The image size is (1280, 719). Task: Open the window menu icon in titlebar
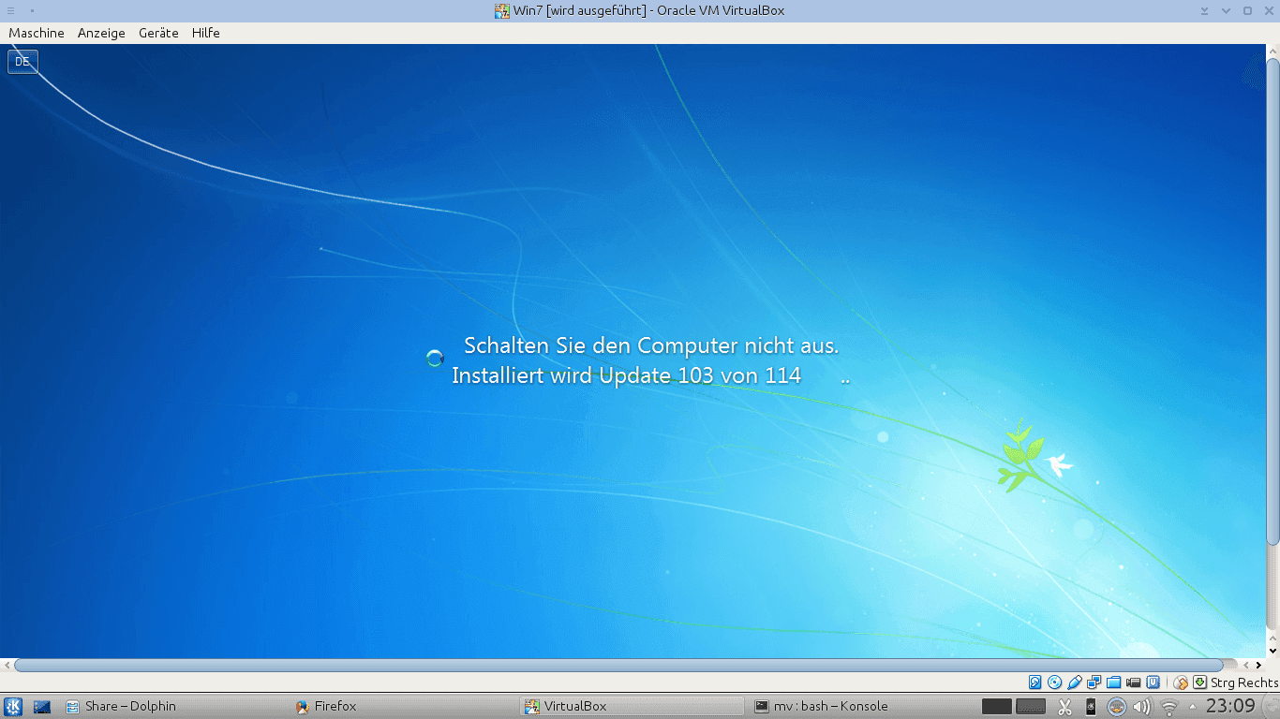pyautogui.click(x=10, y=10)
